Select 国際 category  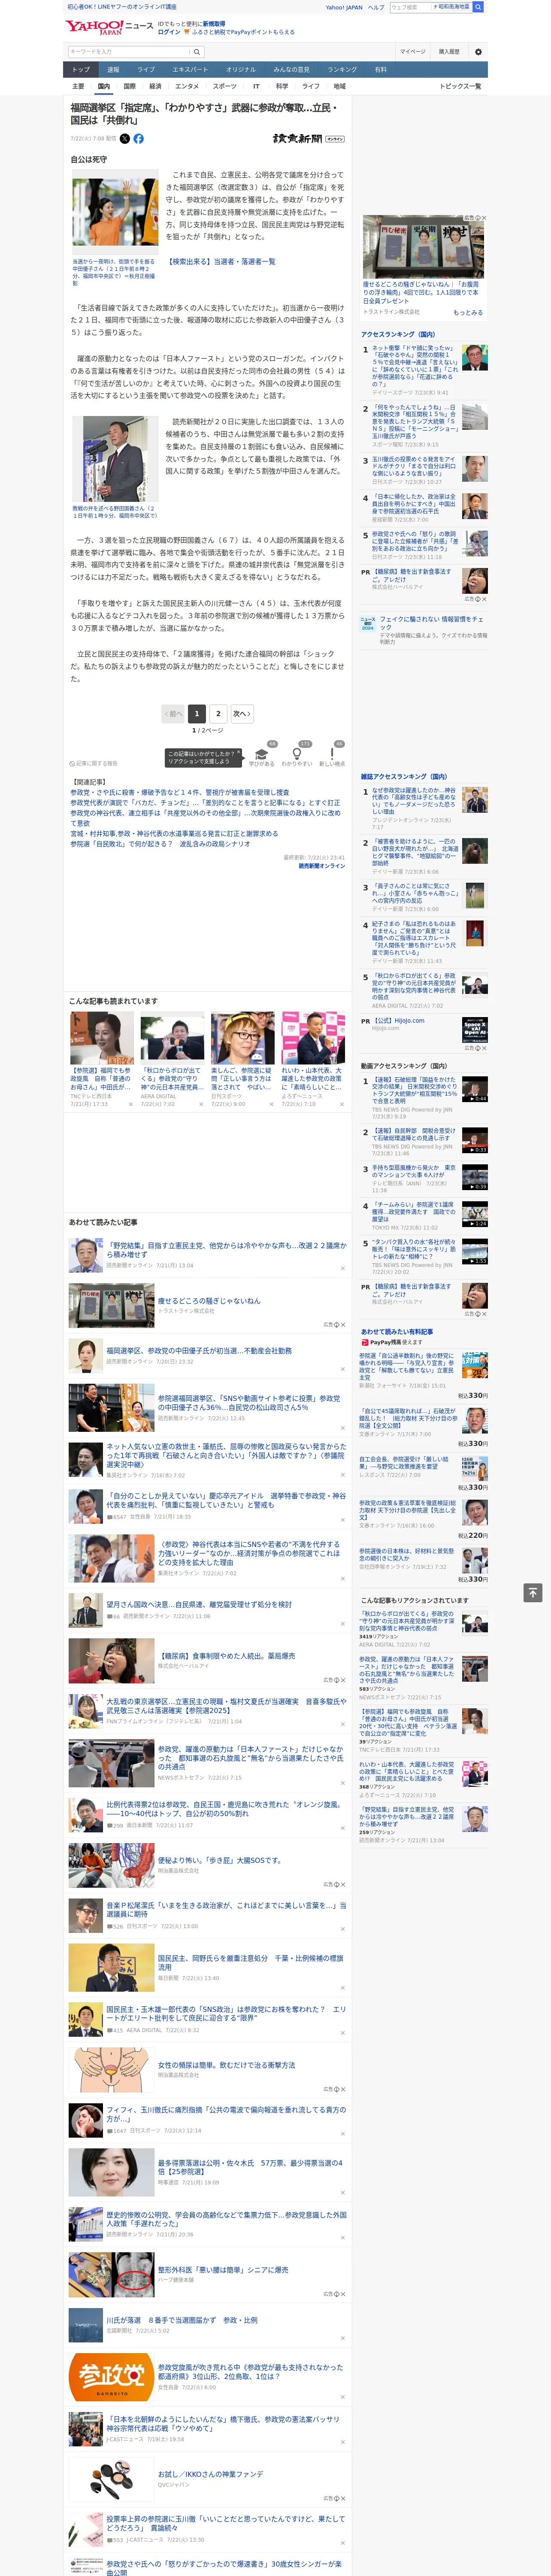(x=129, y=86)
